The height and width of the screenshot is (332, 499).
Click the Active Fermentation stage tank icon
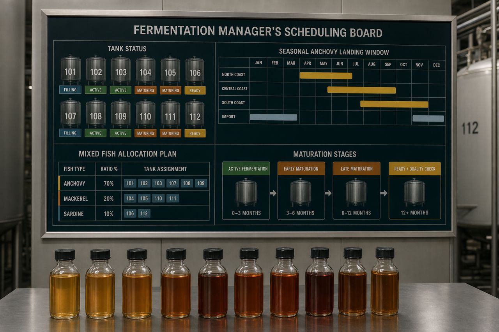coord(246,192)
